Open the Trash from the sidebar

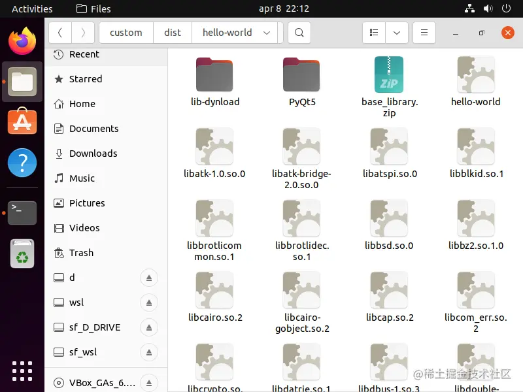(x=81, y=253)
